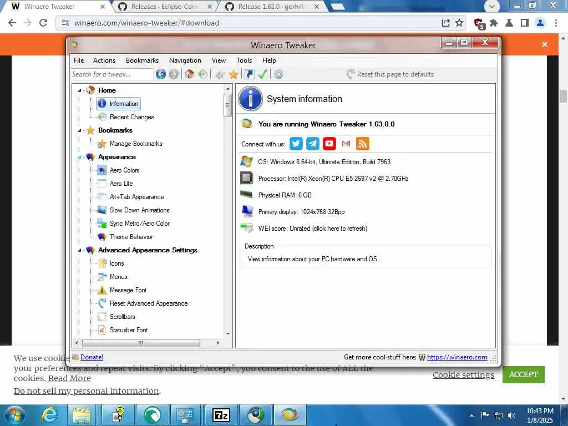Collapse the Home tree node
Viewport: 568px width, 426px height.
(x=79, y=90)
